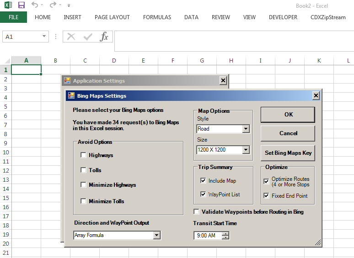The width and height of the screenshot is (354, 258).
Task: Select row 10 header
Action: pyautogui.click(x=5, y=153)
